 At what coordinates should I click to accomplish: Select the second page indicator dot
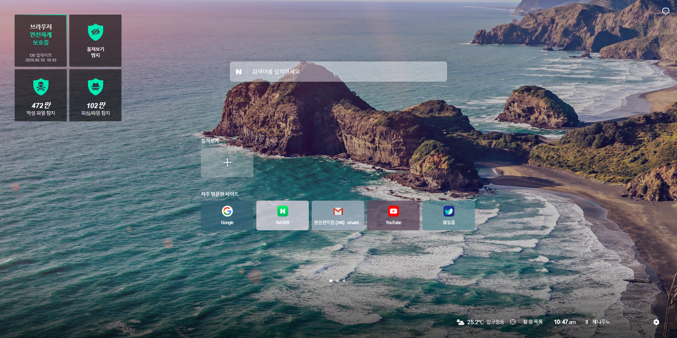pos(337,281)
